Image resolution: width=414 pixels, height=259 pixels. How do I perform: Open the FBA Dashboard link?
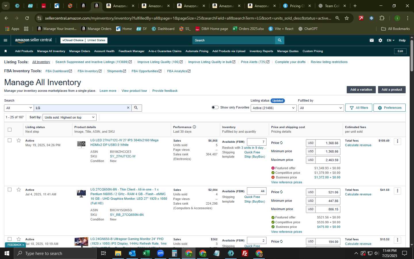[x=59, y=71]
